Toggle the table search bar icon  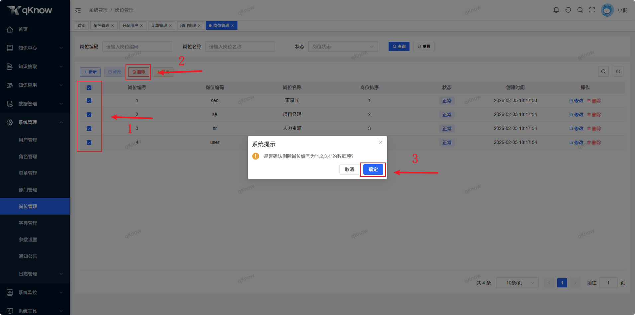[x=603, y=71]
